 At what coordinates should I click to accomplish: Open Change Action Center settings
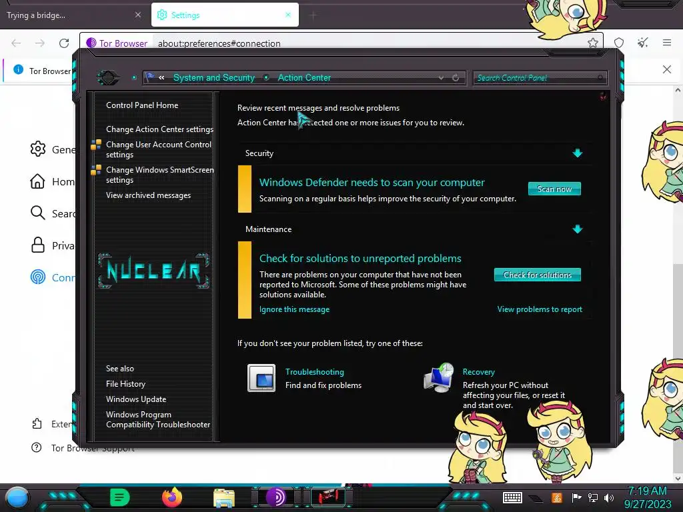pos(159,129)
